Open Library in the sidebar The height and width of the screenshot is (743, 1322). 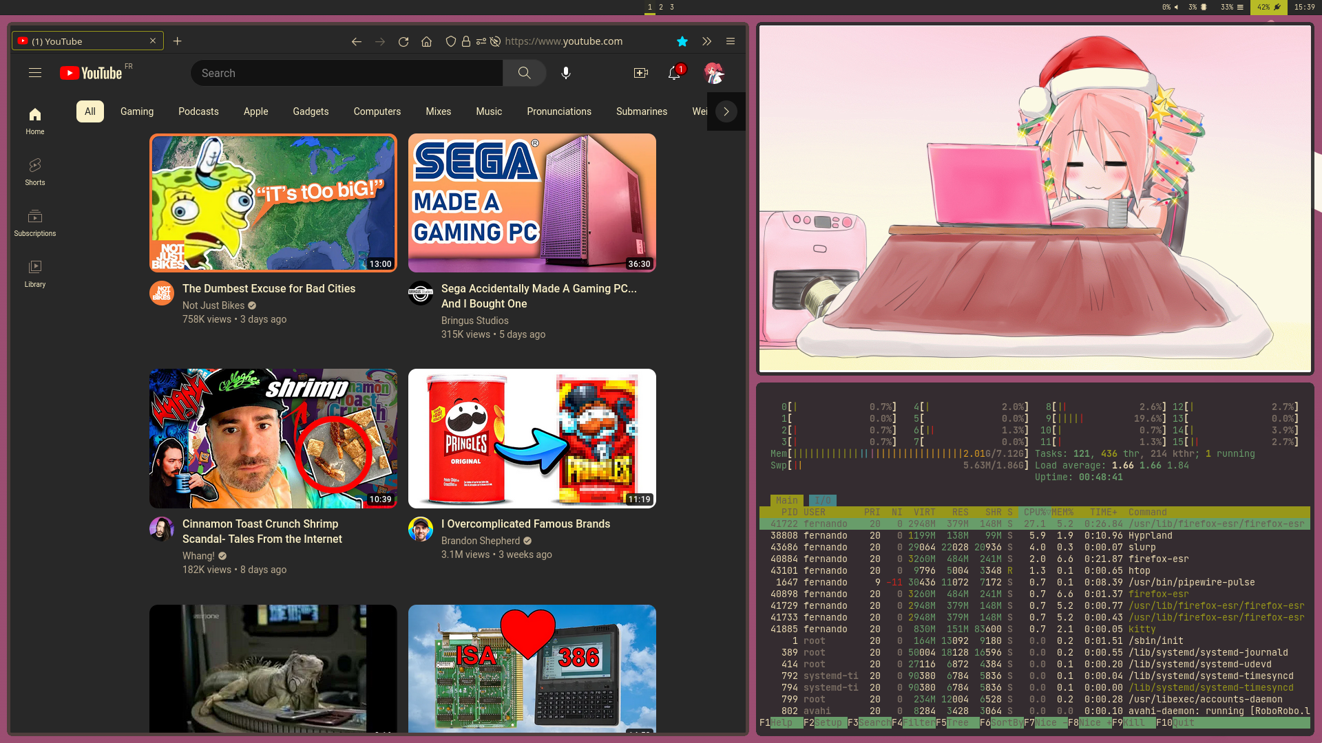pyautogui.click(x=35, y=273)
